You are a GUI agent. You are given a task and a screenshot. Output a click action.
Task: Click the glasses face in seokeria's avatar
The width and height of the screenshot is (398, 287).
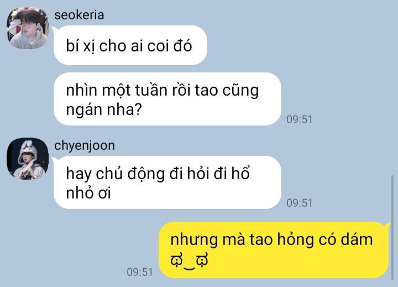point(28,27)
